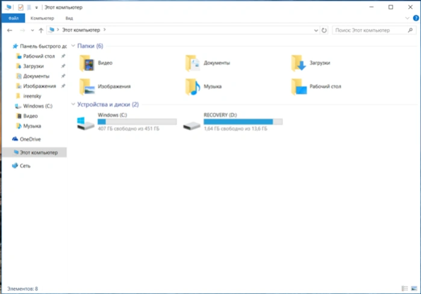
Task: Open the Вид ribbon tab
Action: coord(69,18)
